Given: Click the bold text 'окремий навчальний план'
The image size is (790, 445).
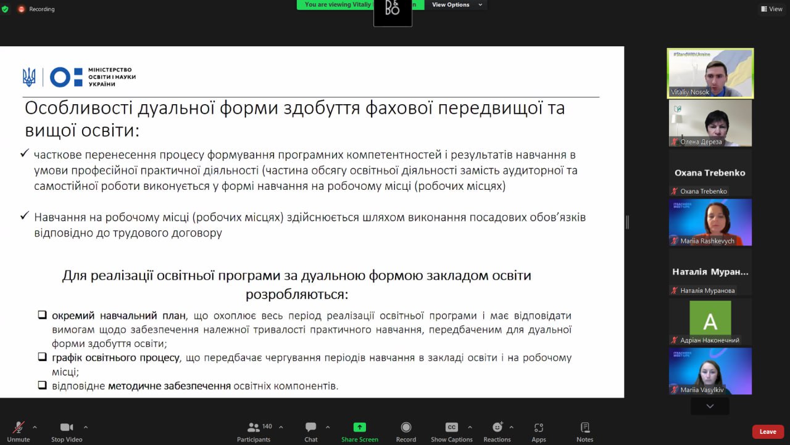Looking at the screenshot, I should tap(118, 316).
